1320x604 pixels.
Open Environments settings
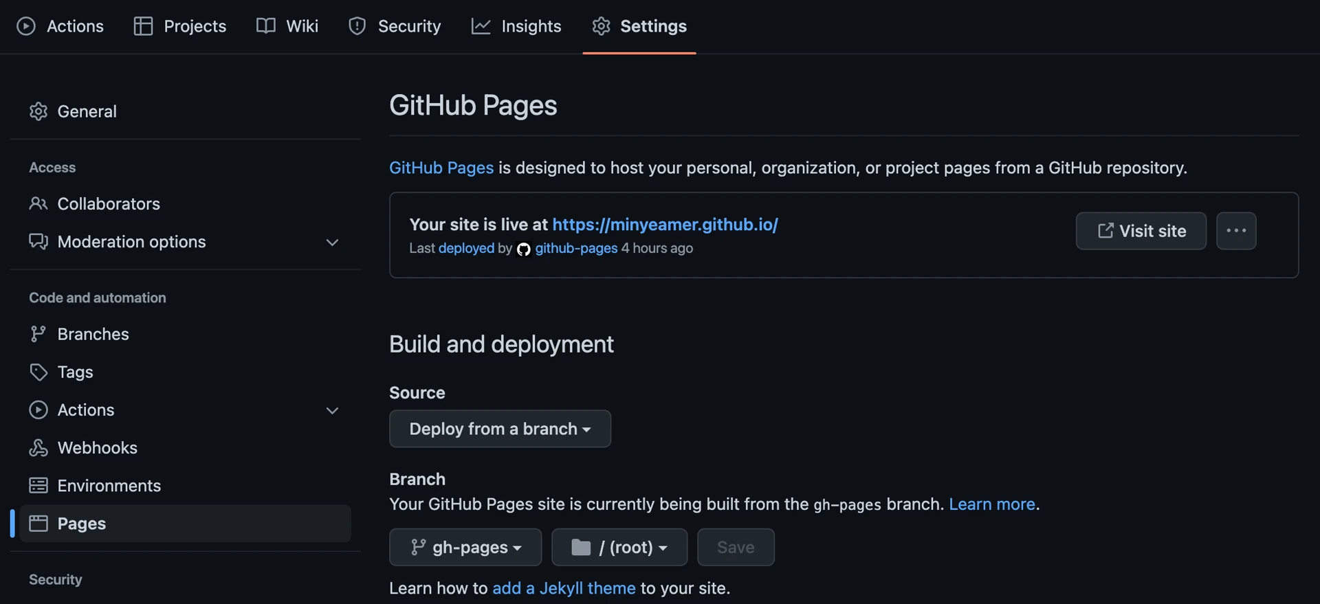click(185, 485)
